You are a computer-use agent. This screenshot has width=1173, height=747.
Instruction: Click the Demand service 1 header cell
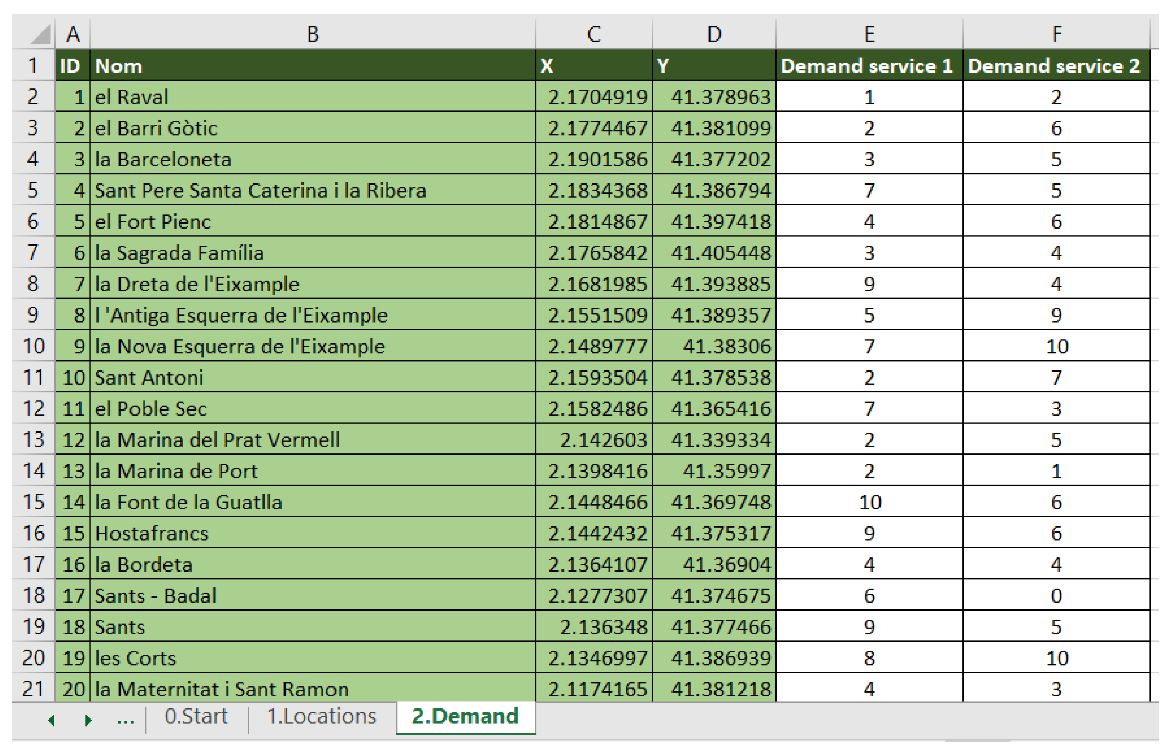(x=870, y=65)
